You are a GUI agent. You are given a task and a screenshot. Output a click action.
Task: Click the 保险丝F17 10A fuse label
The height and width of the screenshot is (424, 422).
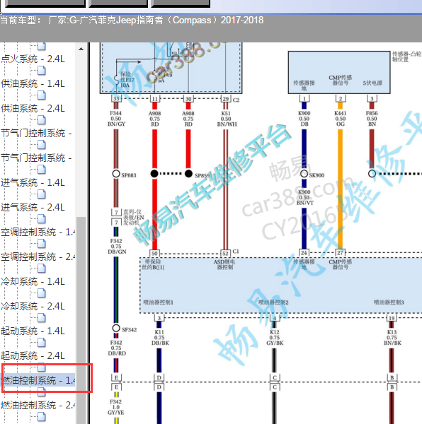tap(127, 79)
